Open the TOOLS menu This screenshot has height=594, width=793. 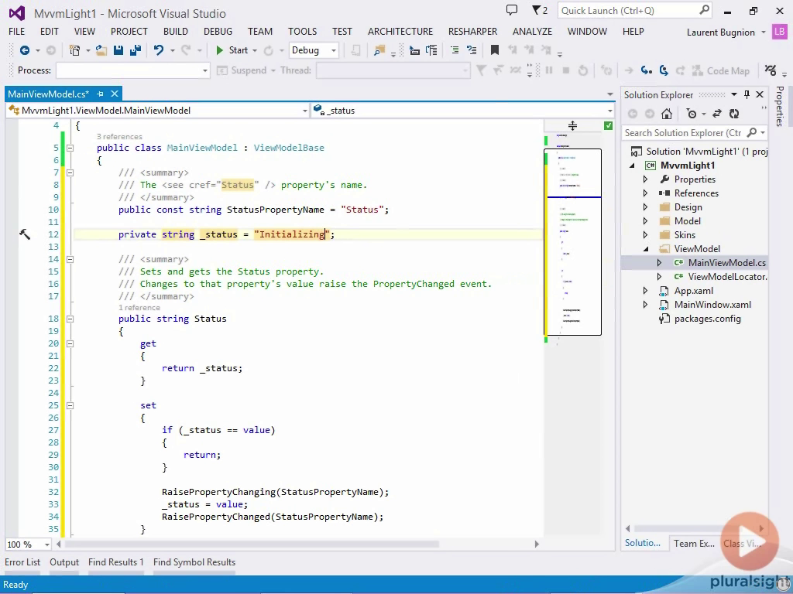coord(303,31)
